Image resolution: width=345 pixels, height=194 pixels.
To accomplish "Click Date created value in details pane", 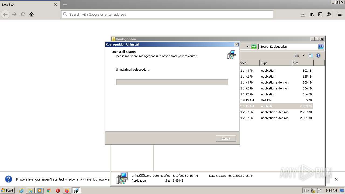I will point(241,176).
